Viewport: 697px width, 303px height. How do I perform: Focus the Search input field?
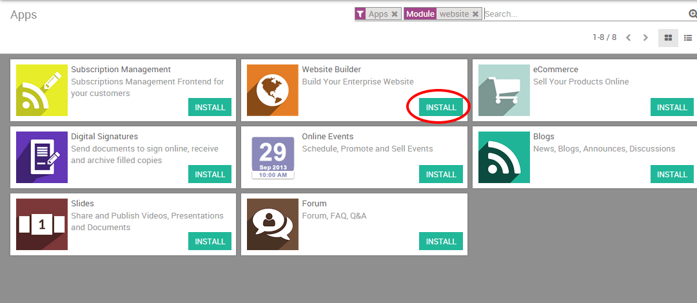click(585, 14)
